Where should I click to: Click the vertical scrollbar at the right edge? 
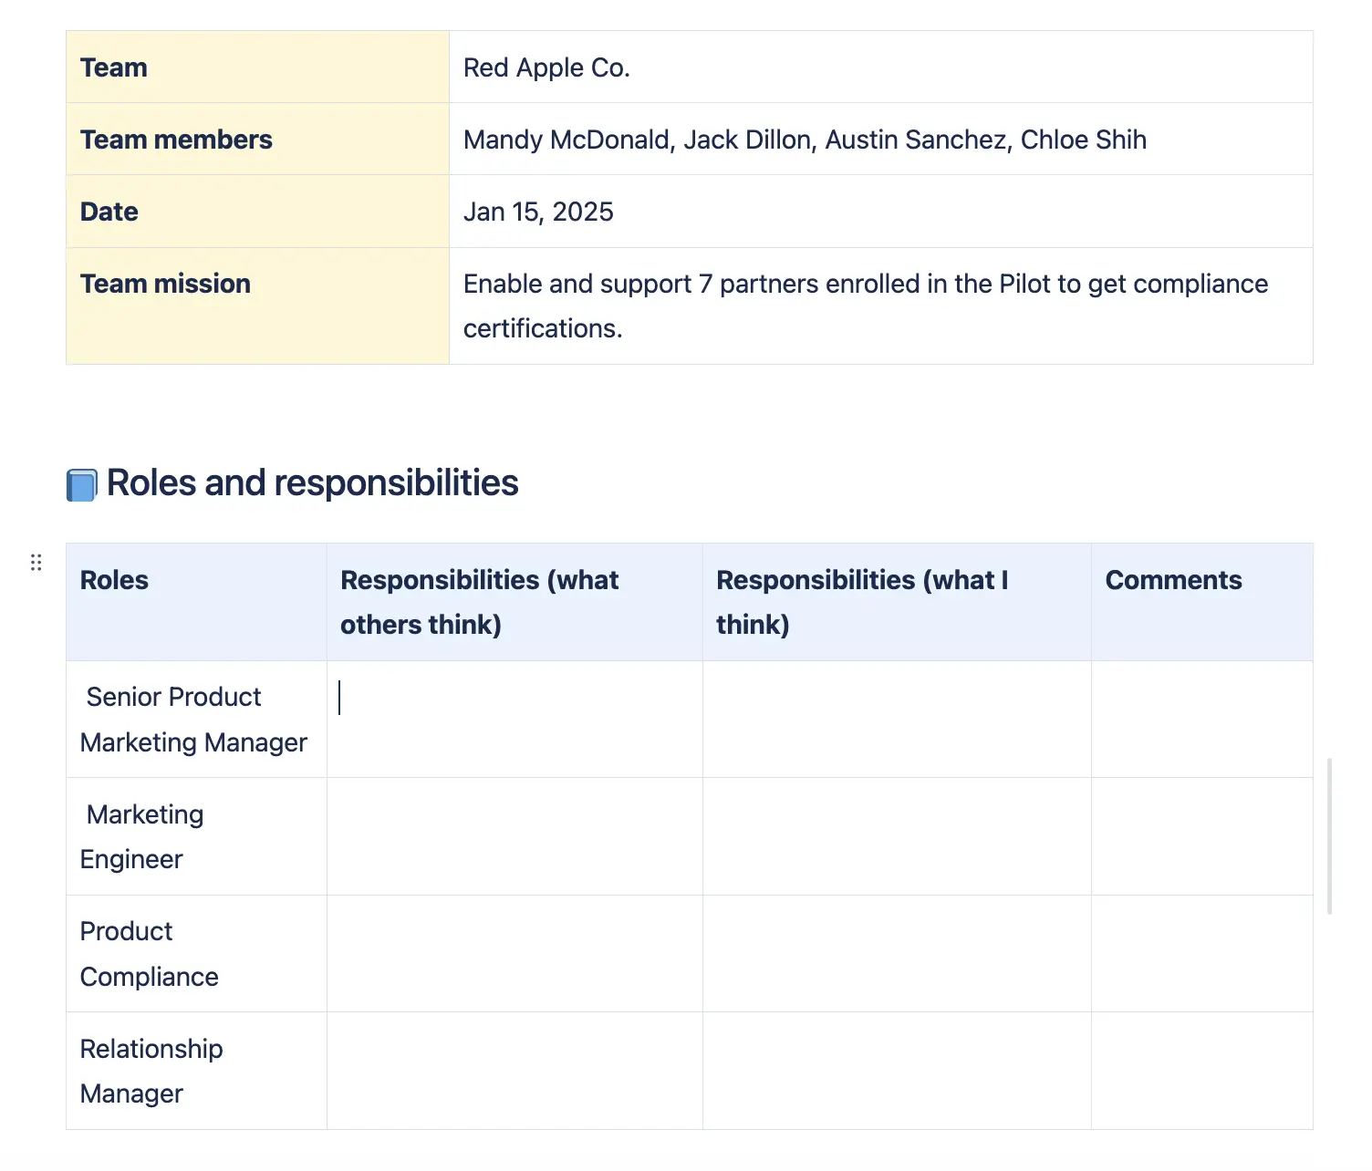1330,835
